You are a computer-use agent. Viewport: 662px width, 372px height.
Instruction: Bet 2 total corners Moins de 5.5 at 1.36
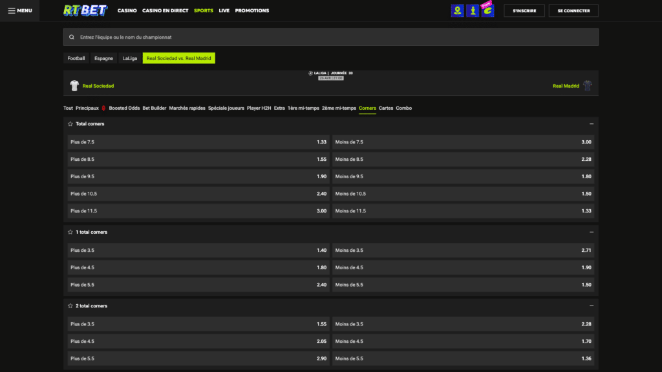click(463, 358)
